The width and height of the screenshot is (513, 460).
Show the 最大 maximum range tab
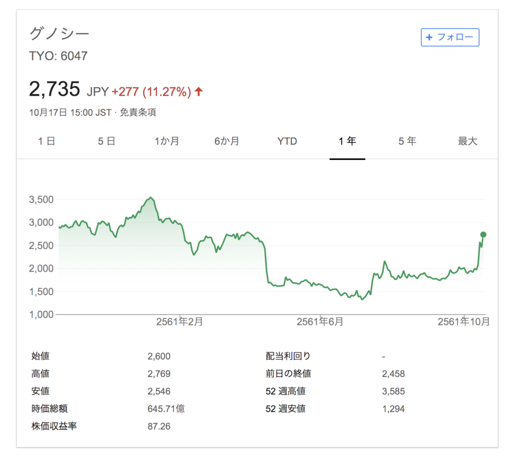click(467, 141)
